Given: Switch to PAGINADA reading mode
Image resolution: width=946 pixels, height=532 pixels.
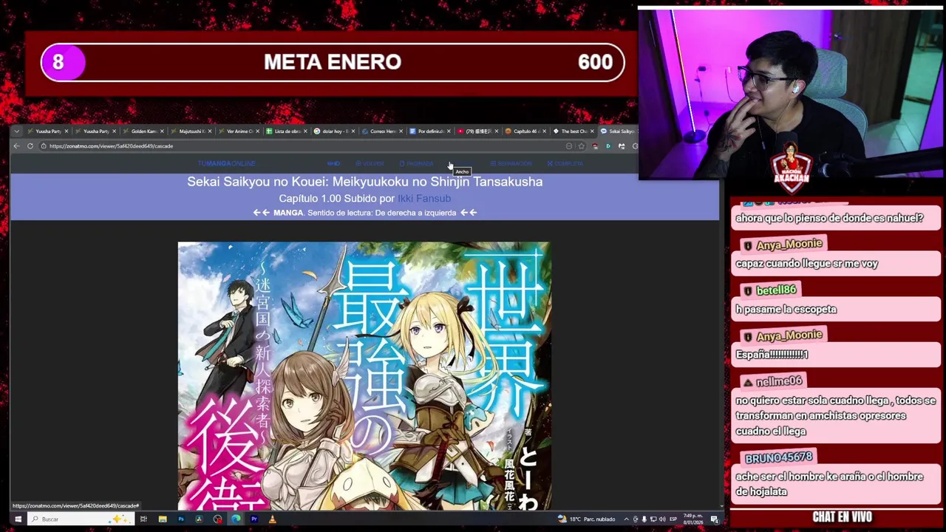Looking at the screenshot, I should [x=416, y=163].
